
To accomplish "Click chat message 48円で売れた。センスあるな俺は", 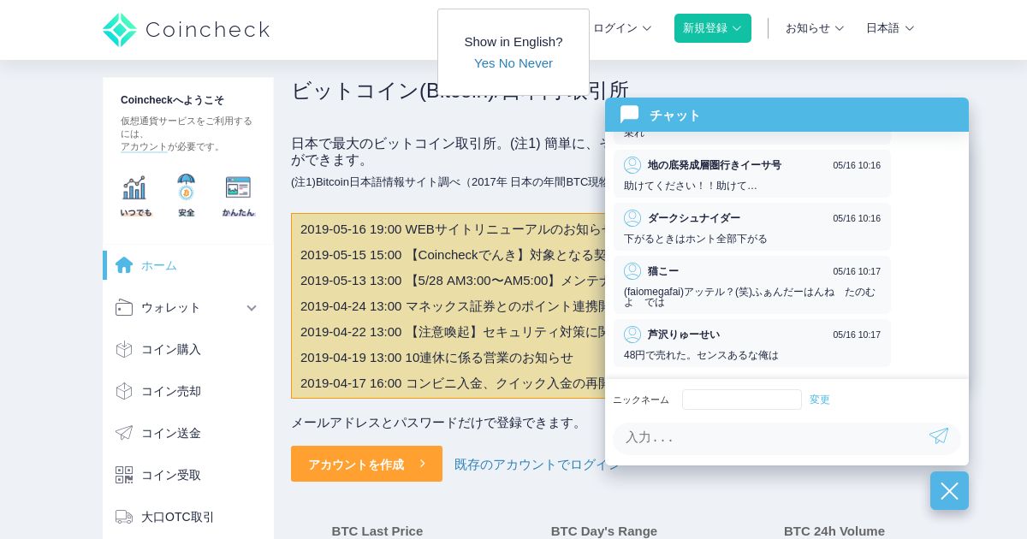I will pos(701,355).
